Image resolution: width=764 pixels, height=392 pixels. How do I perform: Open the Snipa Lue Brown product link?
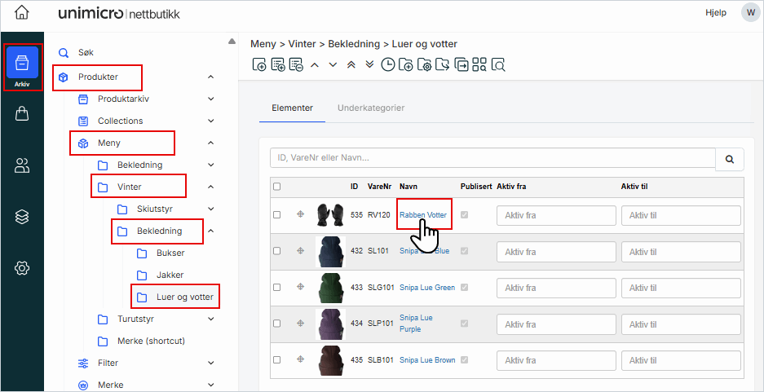[427, 360]
